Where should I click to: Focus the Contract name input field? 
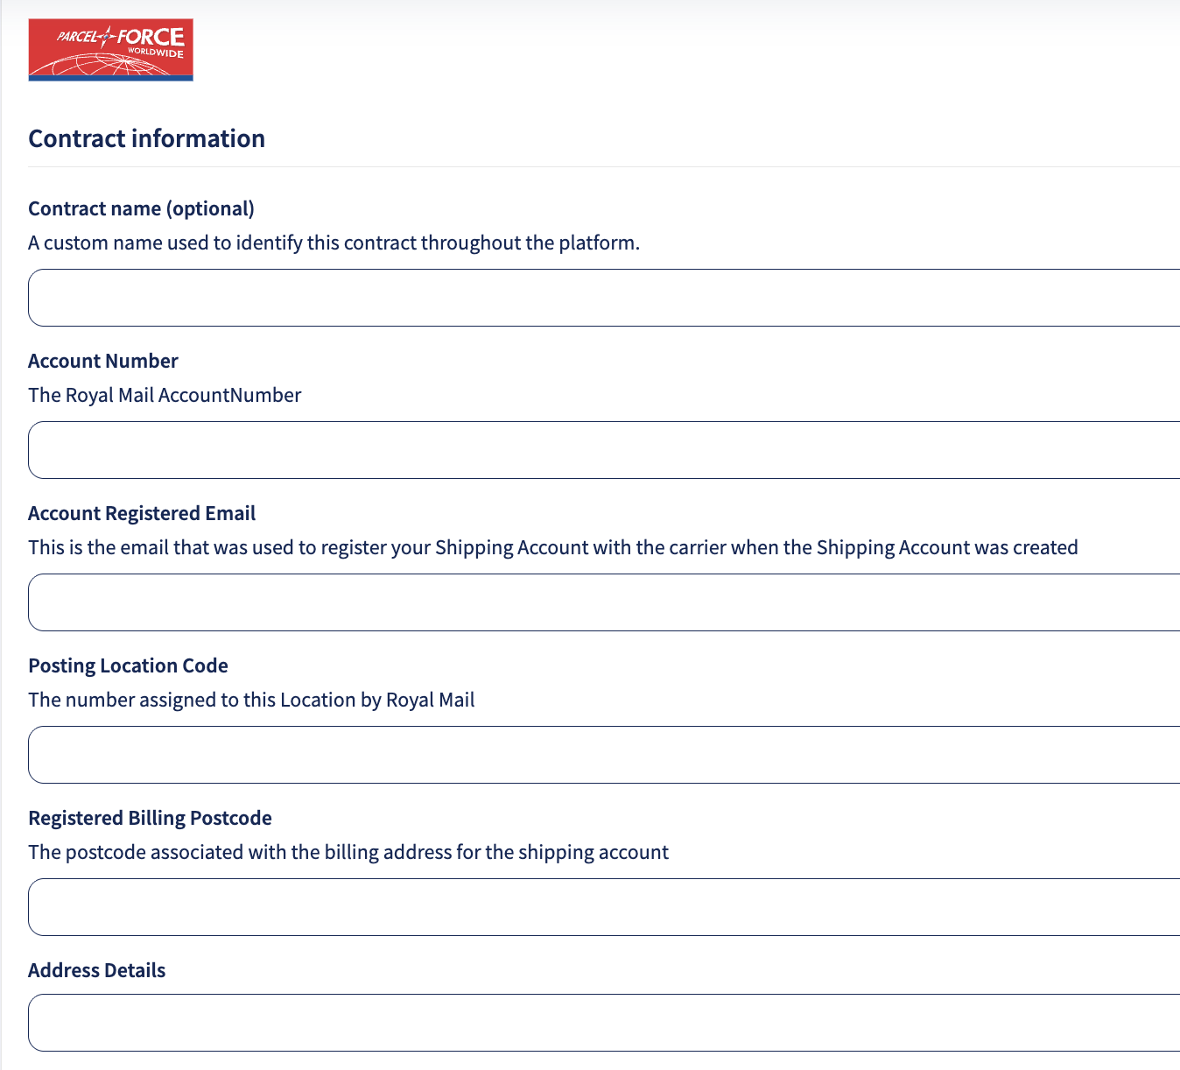coord(604,298)
